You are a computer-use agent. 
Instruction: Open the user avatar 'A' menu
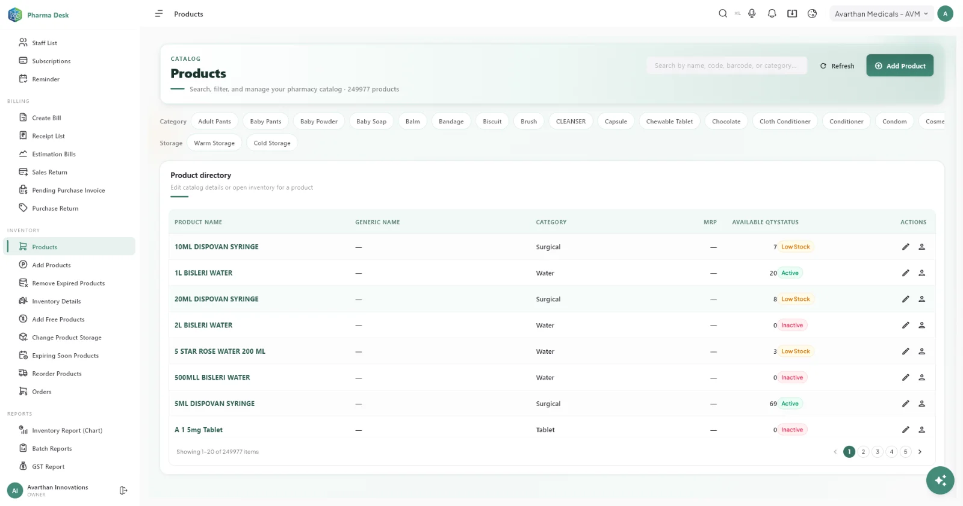coord(945,14)
